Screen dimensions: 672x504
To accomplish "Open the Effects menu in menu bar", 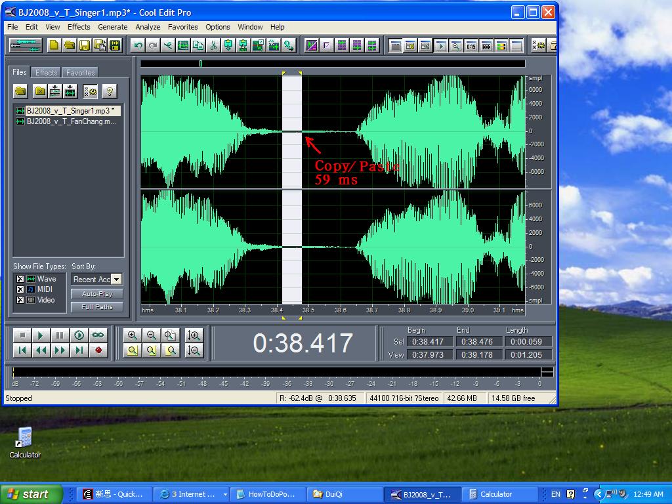I will (x=79, y=27).
